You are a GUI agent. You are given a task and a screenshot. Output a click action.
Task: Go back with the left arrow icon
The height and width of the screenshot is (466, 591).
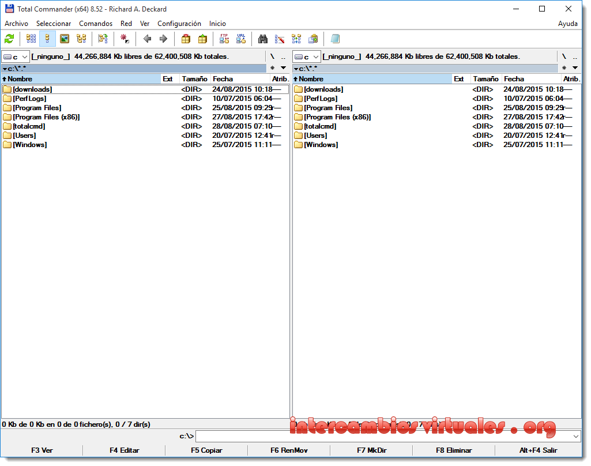click(x=148, y=39)
